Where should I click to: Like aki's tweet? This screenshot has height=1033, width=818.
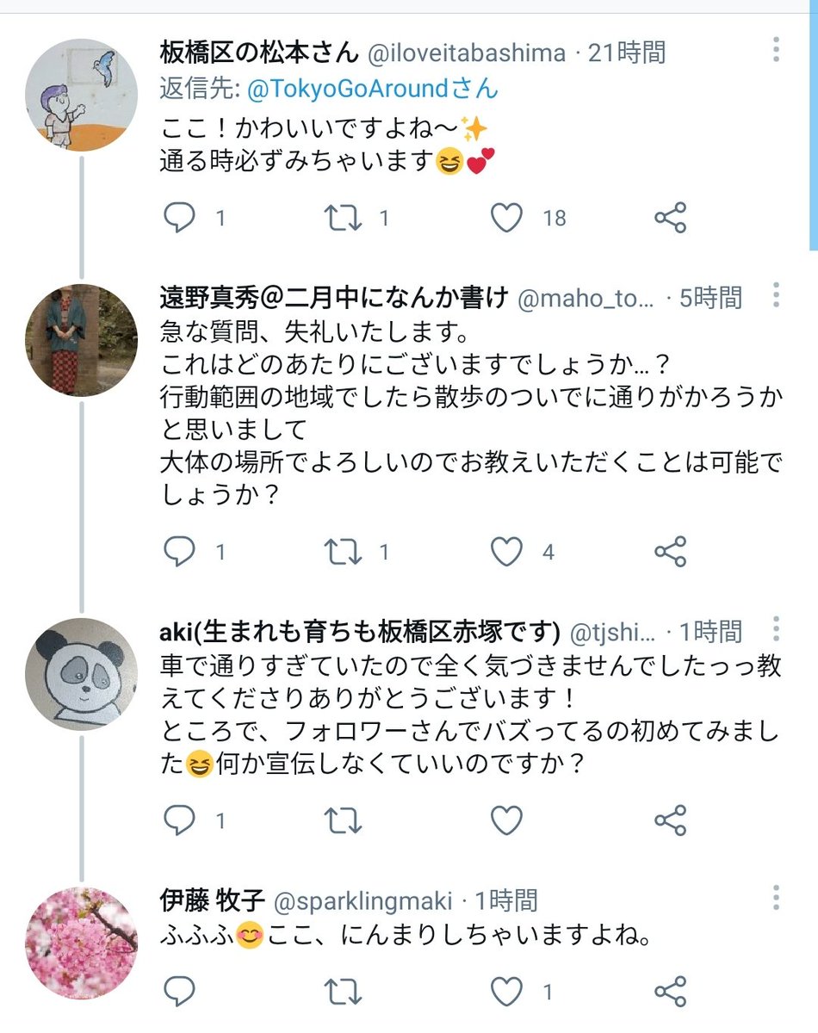click(x=507, y=820)
